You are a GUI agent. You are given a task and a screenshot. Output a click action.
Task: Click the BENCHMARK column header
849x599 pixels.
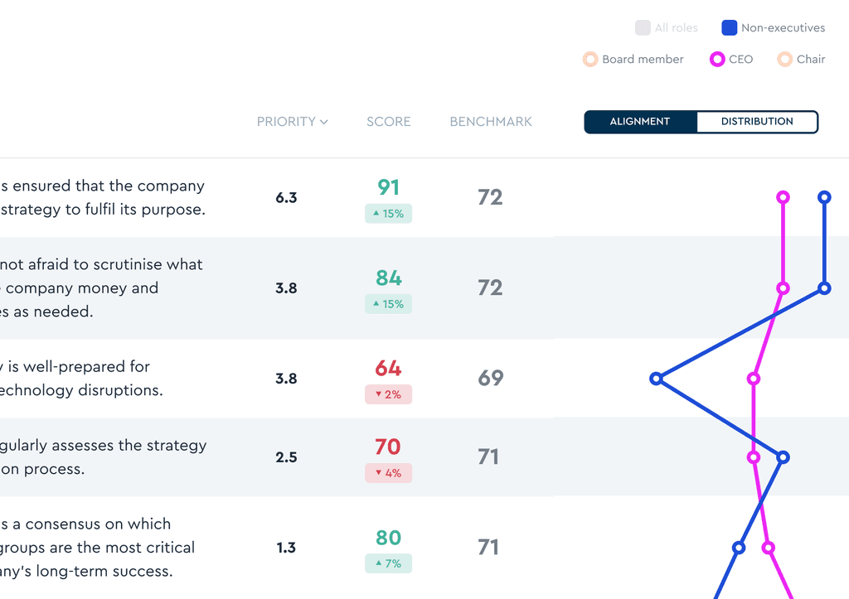click(x=491, y=122)
